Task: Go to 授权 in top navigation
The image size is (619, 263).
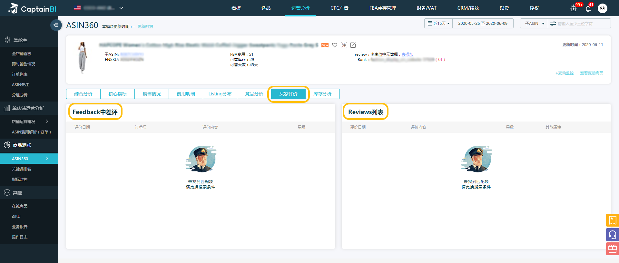Action: 534,8
